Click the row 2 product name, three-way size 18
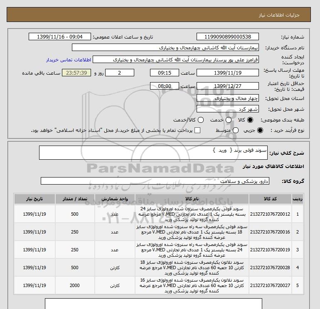Viewport: 320px width, 309px height. tap(192, 232)
